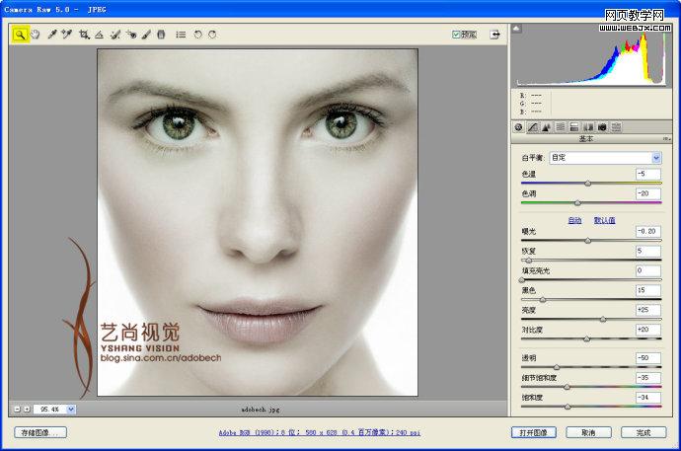Select the Graduated Filter tool
The image size is (681, 451).
point(161,35)
